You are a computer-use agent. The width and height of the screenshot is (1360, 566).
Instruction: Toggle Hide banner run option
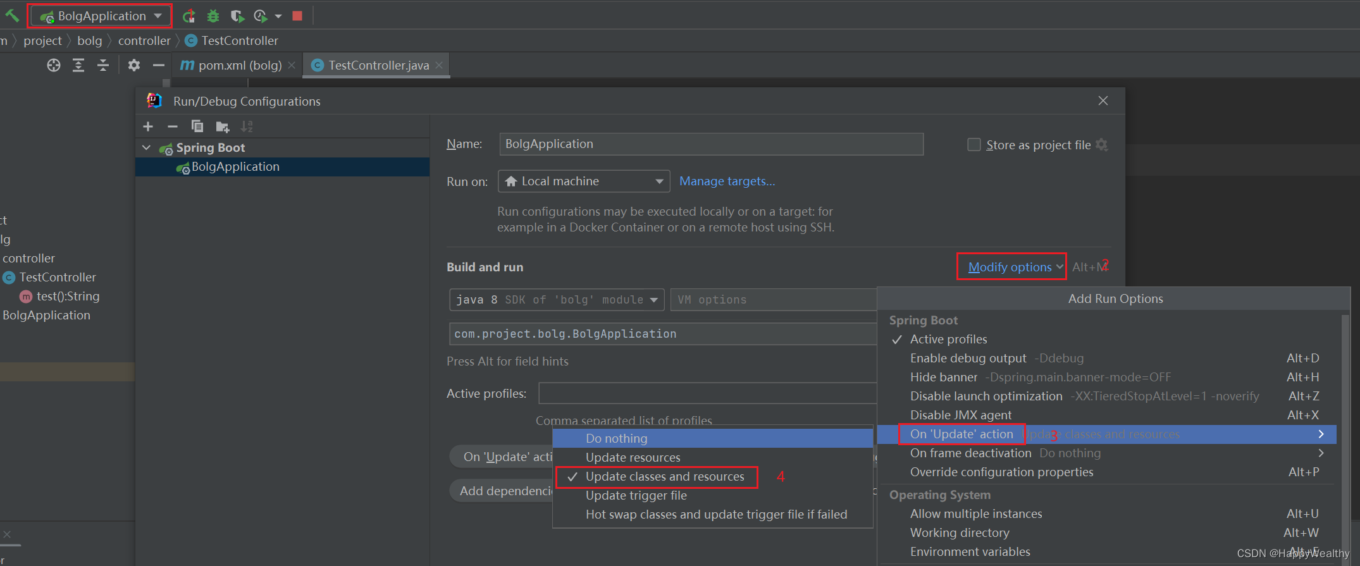[x=1107, y=378]
